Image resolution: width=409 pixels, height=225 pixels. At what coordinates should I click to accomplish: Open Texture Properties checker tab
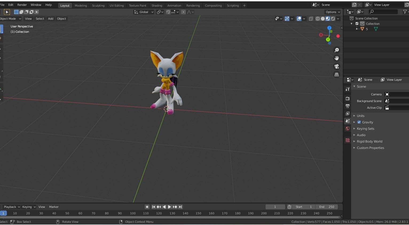tap(347, 140)
